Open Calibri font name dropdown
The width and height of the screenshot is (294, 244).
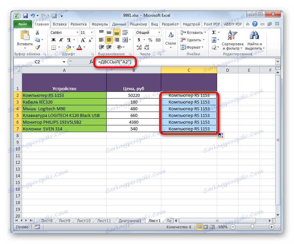[77, 33]
